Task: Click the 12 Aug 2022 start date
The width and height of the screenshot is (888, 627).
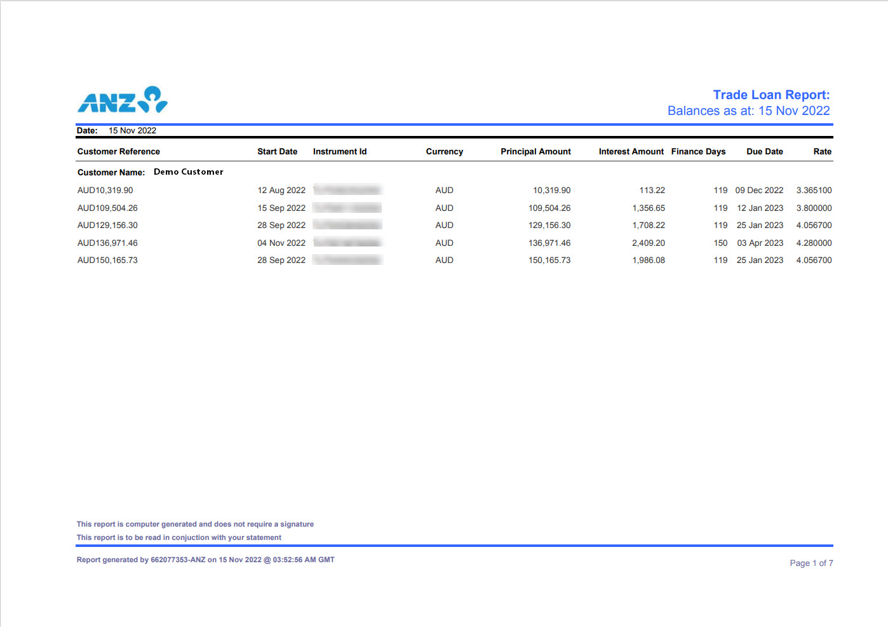Action: pos(281,191)
